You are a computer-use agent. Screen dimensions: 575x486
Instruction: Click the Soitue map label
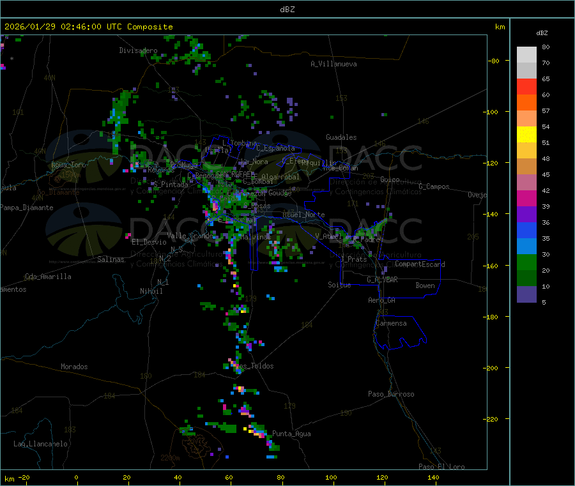(x=340, y=285)
